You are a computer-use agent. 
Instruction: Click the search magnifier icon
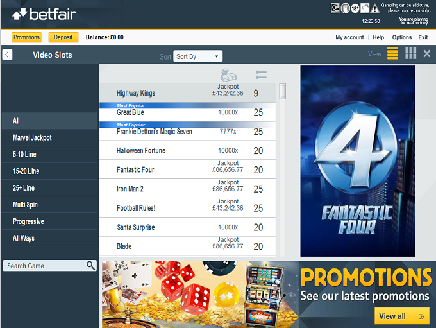point(90,266)
